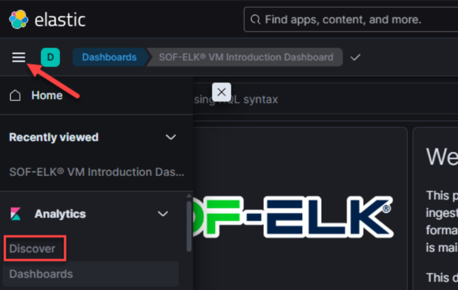Click the Kibana Analytics logo icon
Image resolution: width=458 pixels, height=290 pixels.
16,214
